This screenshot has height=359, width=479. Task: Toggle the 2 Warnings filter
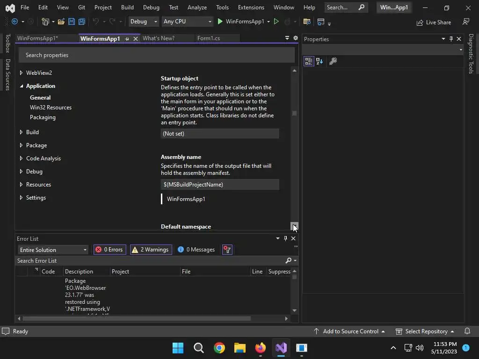coord(151,250)
